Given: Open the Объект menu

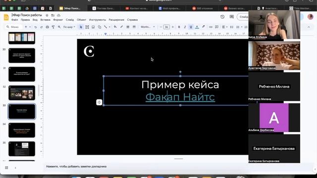Looking at the screenshot, I should [x=81, y=20].
